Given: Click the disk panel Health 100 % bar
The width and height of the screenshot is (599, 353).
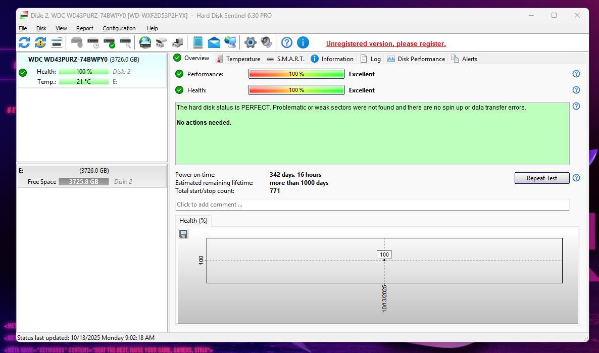Looking at the screenshot, I should [x=84, y=71].
